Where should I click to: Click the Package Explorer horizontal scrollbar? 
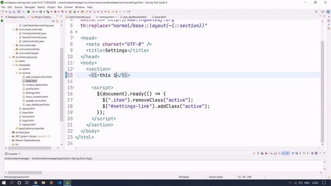29,148
